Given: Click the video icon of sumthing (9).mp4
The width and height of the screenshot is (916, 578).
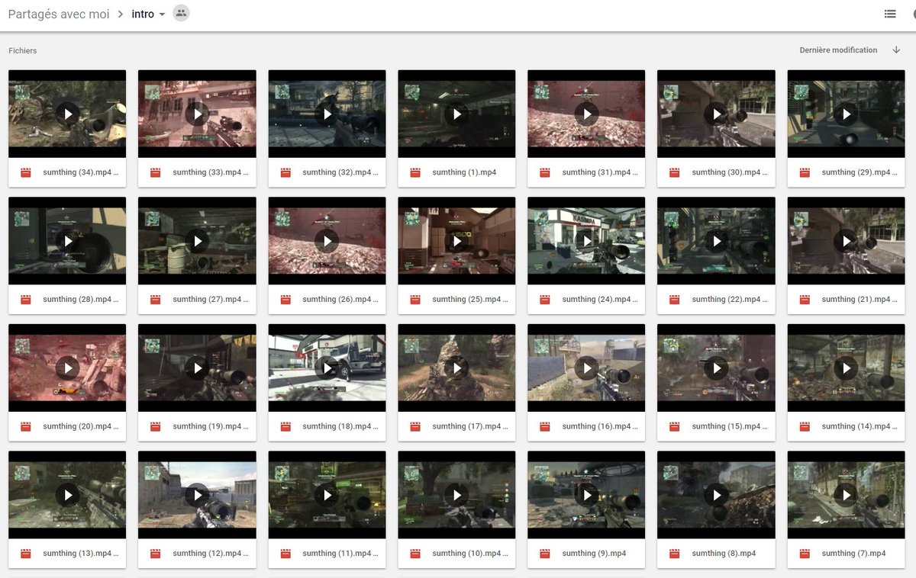Looking at the screenshot, I should point(545,554).
